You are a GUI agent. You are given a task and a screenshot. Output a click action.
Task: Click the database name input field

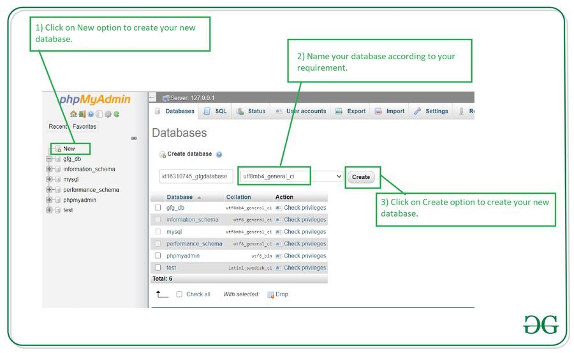coord(196,176)
